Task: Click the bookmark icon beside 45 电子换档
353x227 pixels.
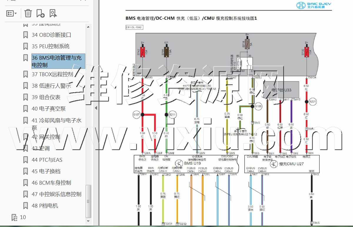Action: pyautogui.click(x=26, y=171)
